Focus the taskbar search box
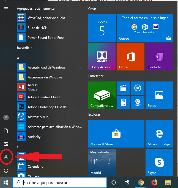Viewport: 178px width, 188px height. pyautogui.click(x=60, y=182)
